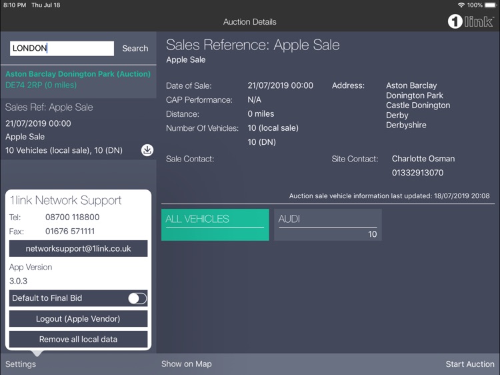Screen dimensions: 500x375
Task: Logout of Apple Vendor account
Action: pos(78,319)
